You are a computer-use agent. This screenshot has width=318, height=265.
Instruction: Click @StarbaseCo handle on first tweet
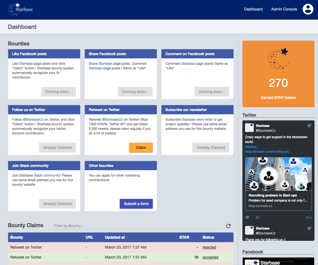266,131
